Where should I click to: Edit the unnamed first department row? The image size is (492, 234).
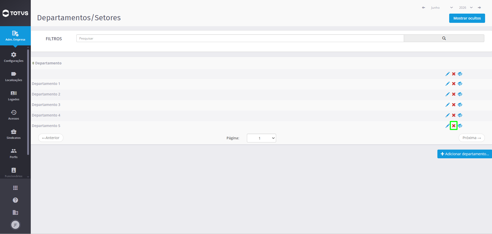(x=447, y=74)
